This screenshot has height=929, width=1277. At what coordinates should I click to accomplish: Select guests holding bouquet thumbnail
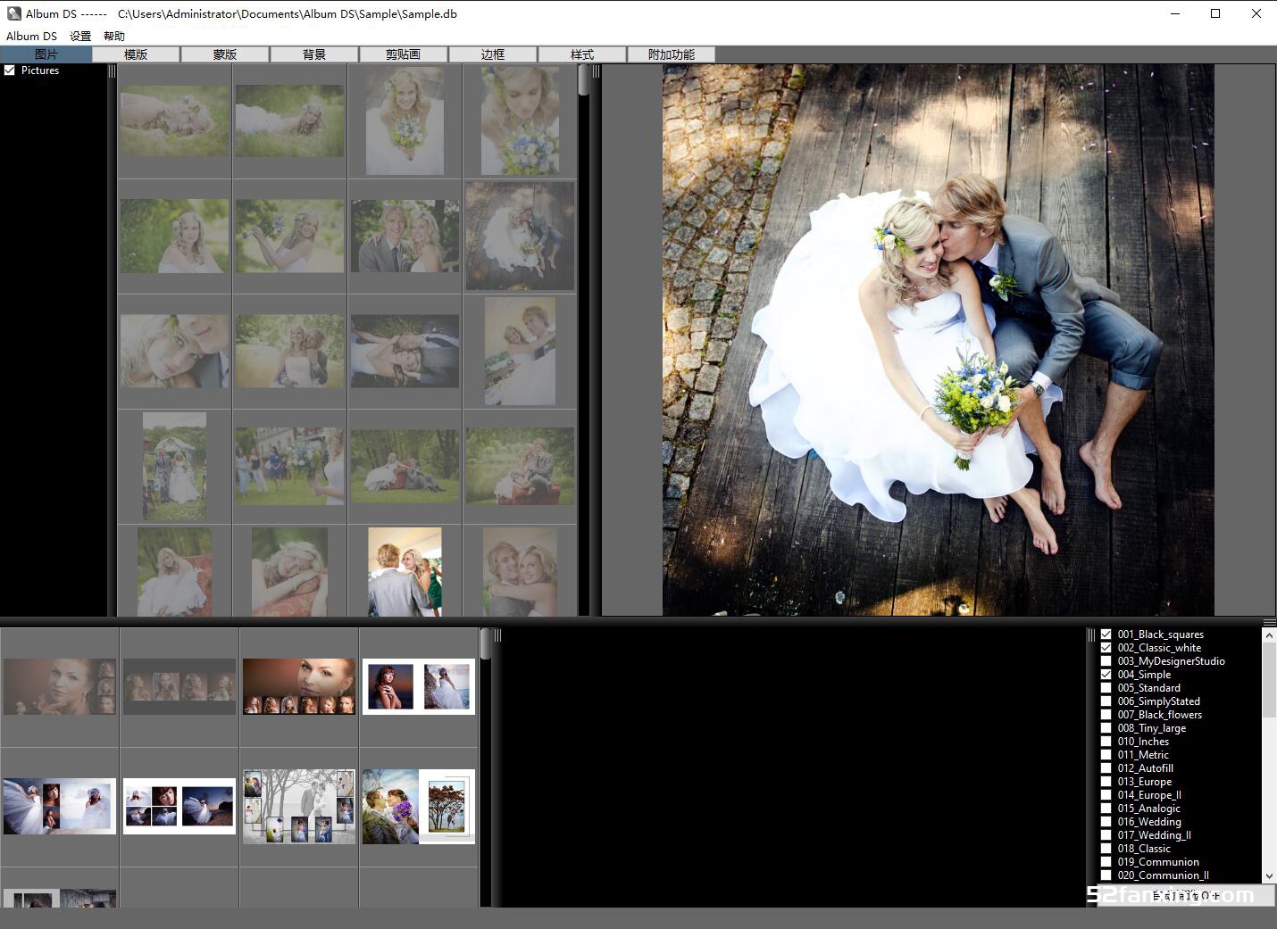[289, 466]
